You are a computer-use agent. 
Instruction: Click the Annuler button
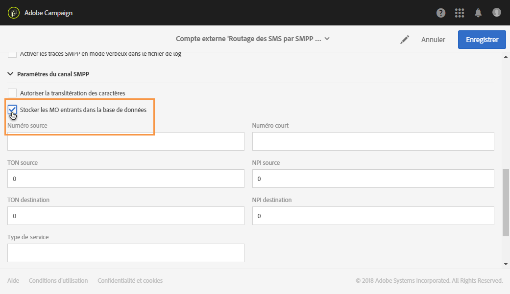433,40
